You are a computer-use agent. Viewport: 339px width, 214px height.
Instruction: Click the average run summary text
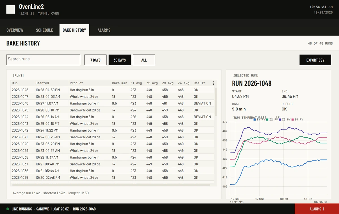(51, 193)
